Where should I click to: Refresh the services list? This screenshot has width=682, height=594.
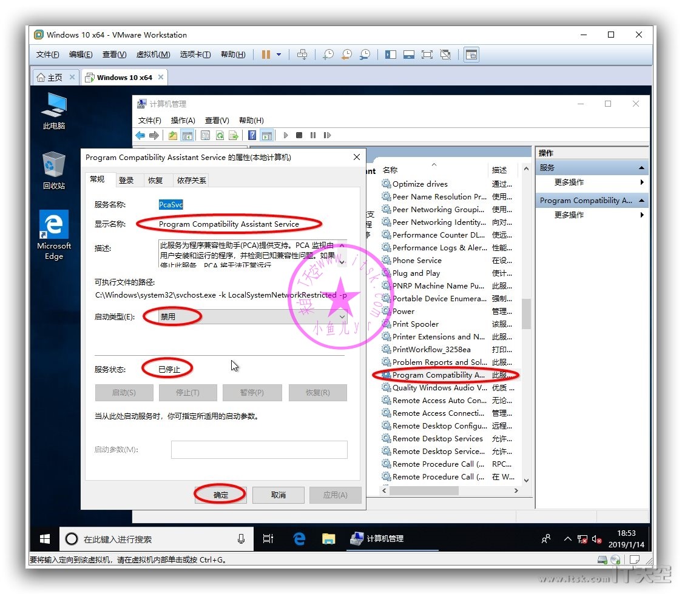pos(220,136)
